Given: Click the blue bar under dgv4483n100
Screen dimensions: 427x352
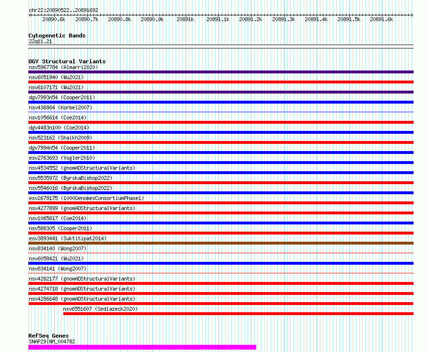Looking at the screenshot, I should 221,132.
